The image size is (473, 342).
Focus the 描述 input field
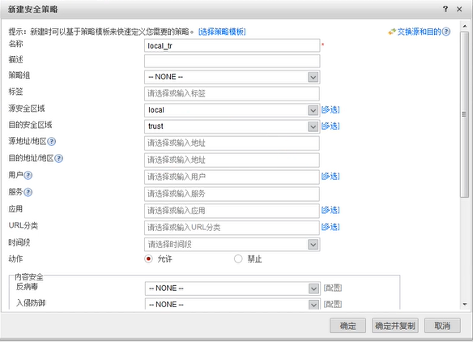[232, 62]
